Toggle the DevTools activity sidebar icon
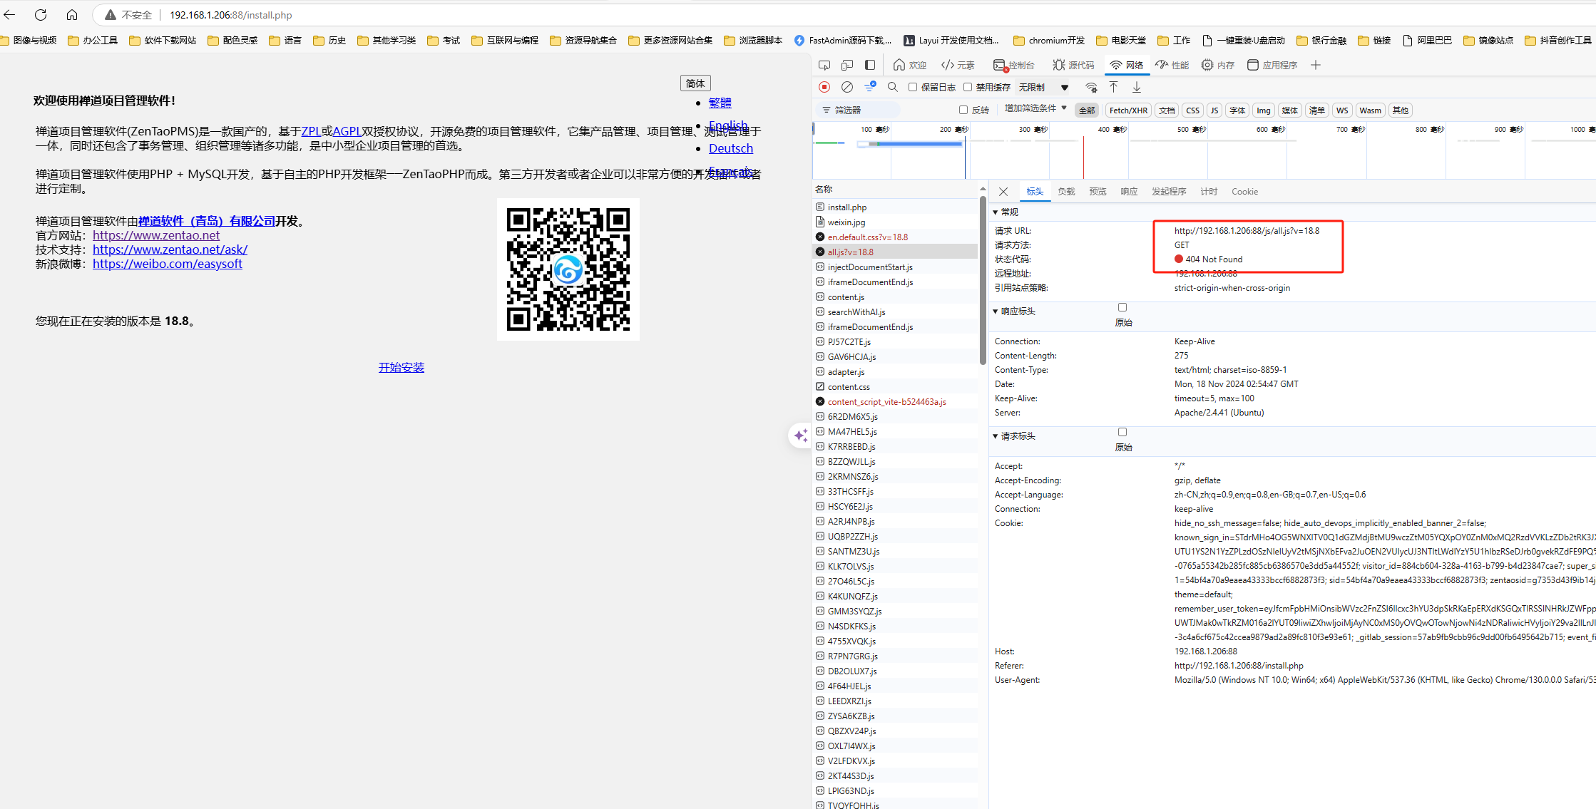 870,65
